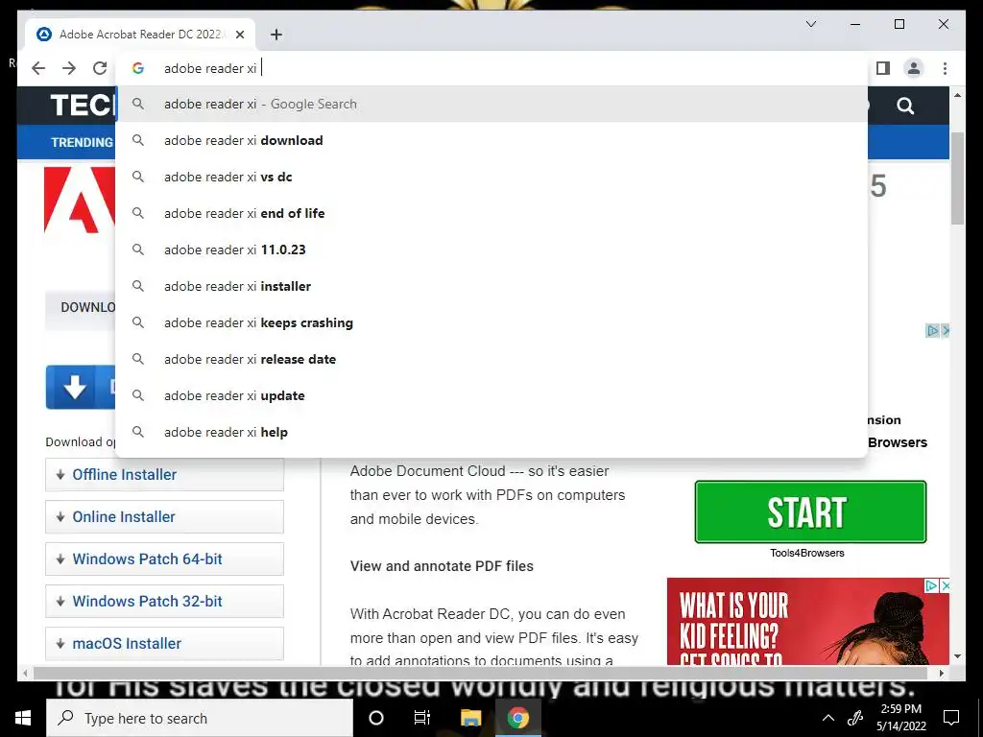Click the green START advertisement button
983x737 pixels.
[810, 512]
